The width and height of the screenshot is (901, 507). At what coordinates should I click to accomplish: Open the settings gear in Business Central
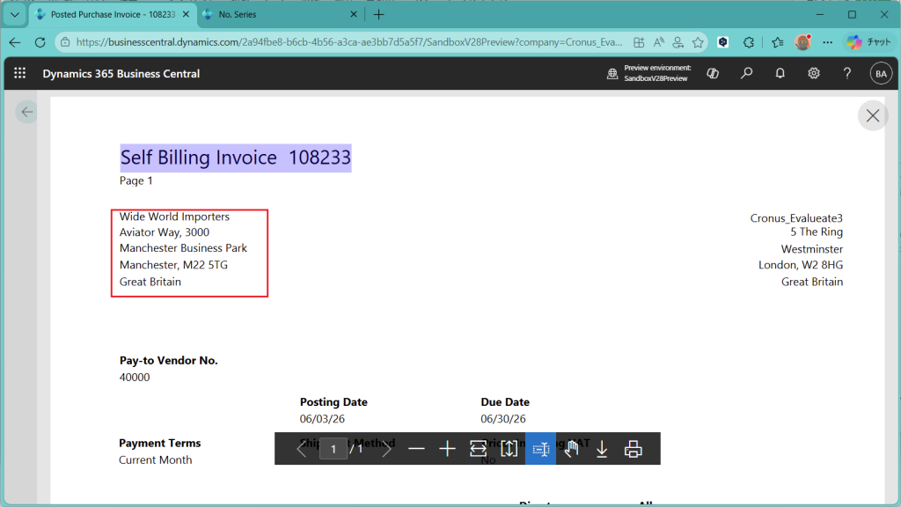(814, 74)
